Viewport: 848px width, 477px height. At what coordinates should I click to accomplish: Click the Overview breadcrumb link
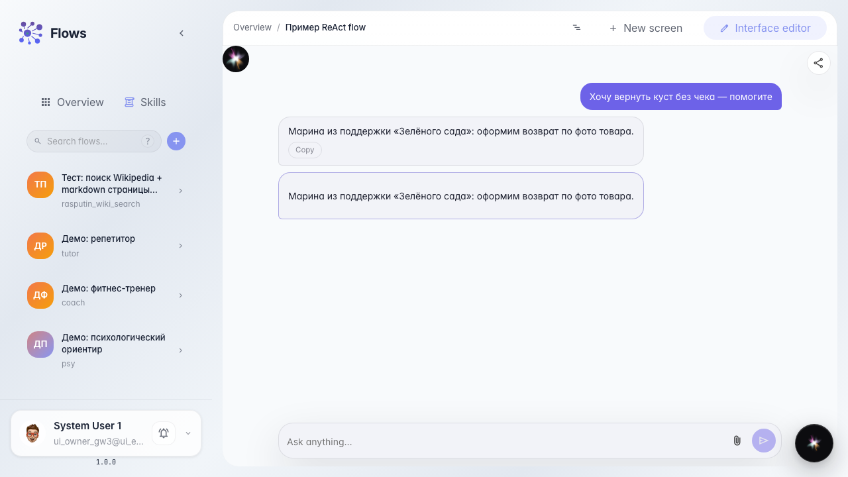coord(252,27)
